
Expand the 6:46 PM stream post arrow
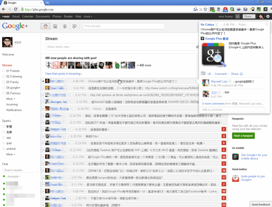tap(43, 81)
